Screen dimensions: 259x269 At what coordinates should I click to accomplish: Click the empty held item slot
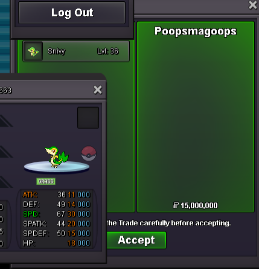point(88,118)
